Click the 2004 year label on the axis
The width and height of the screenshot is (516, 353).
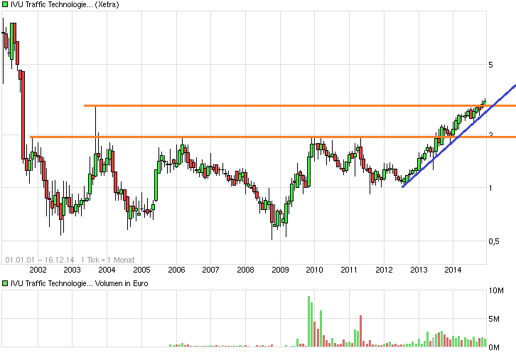pos(107,270)
